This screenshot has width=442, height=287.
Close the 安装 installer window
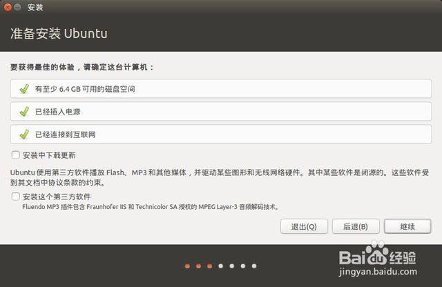(8, 7)
